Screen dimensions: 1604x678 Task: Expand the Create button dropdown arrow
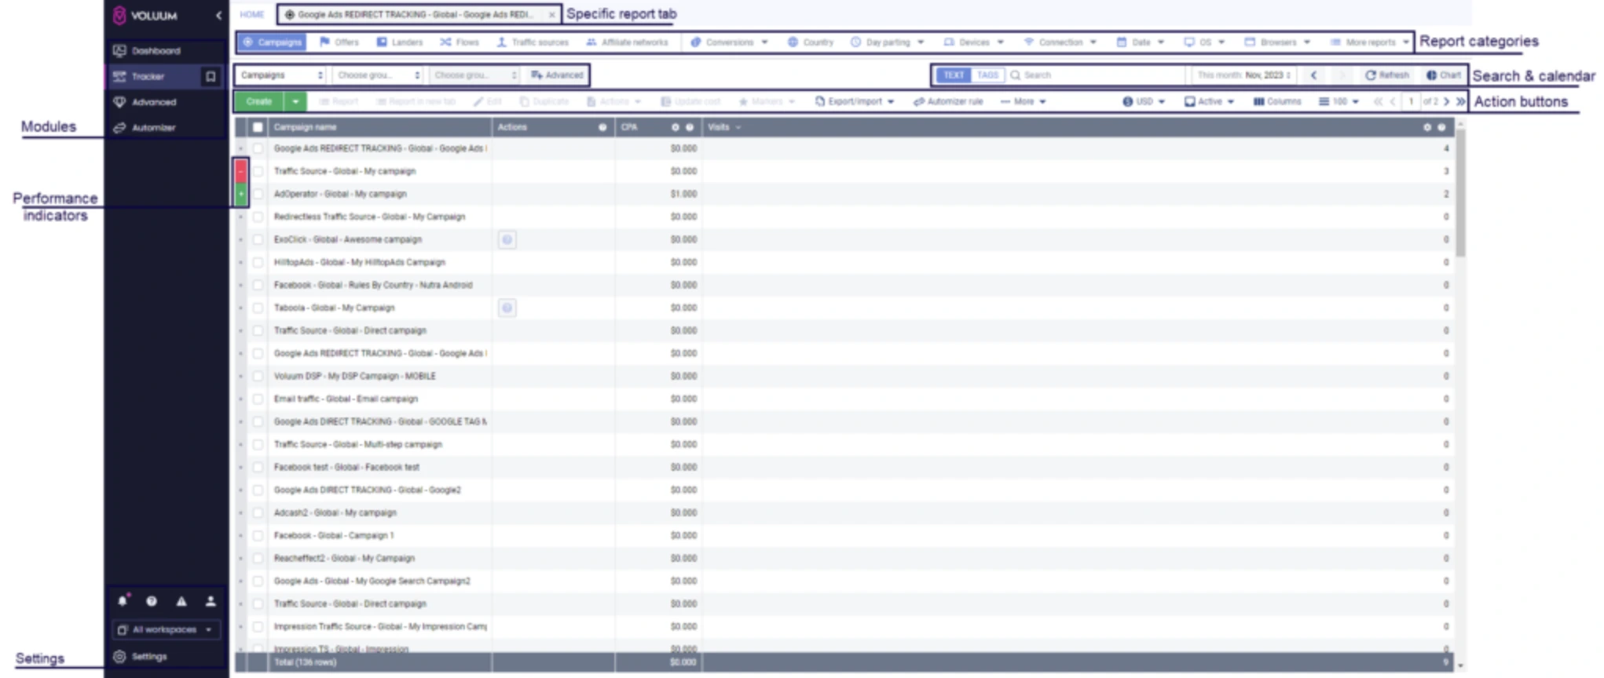(x=295, y=102)
